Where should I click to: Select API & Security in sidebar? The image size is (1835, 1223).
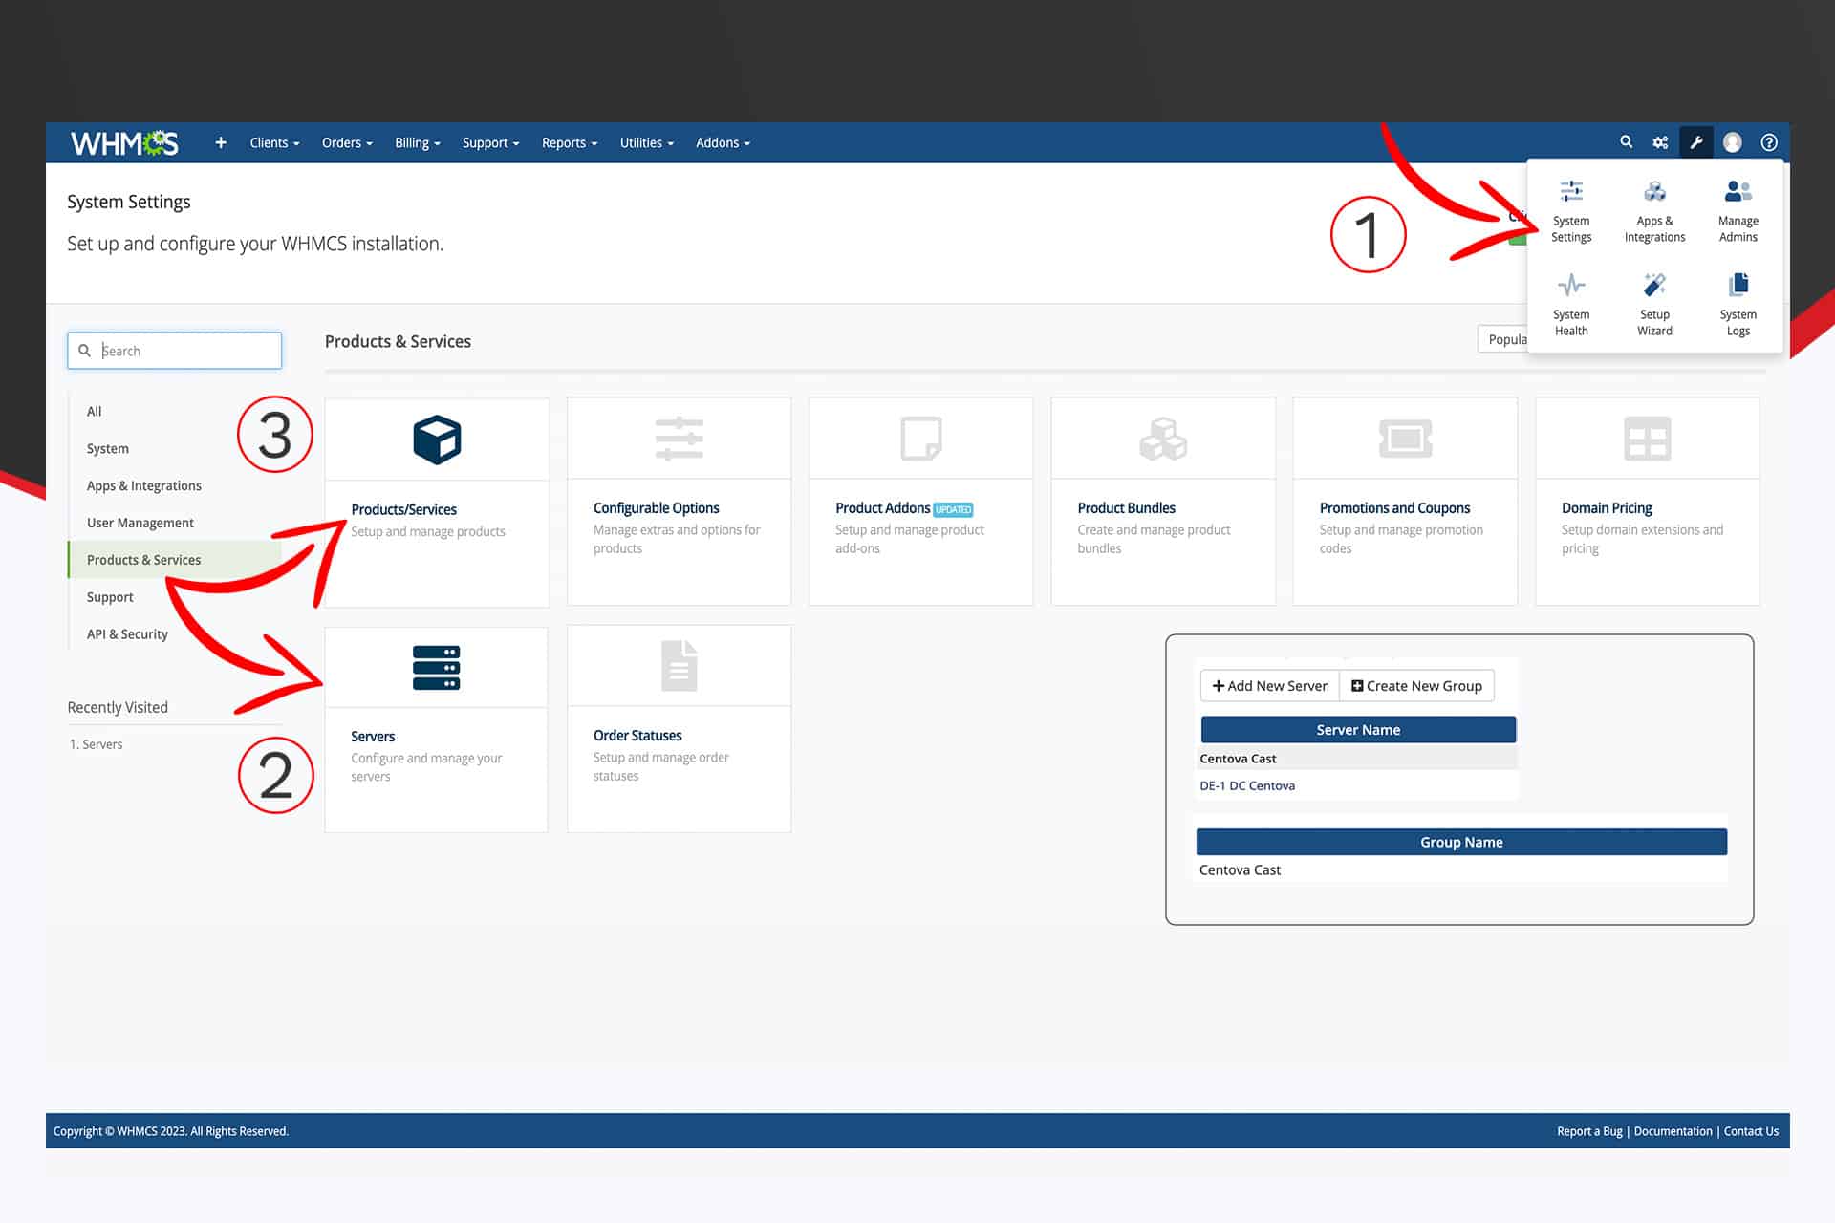click(127, 634)
